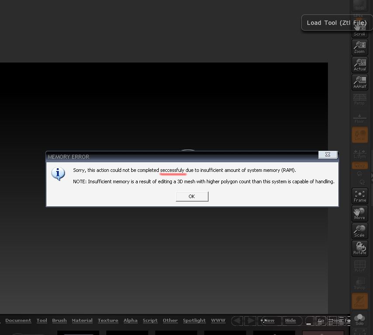Toggle Solo mode
Screen dimensions: 373x335
360,319
